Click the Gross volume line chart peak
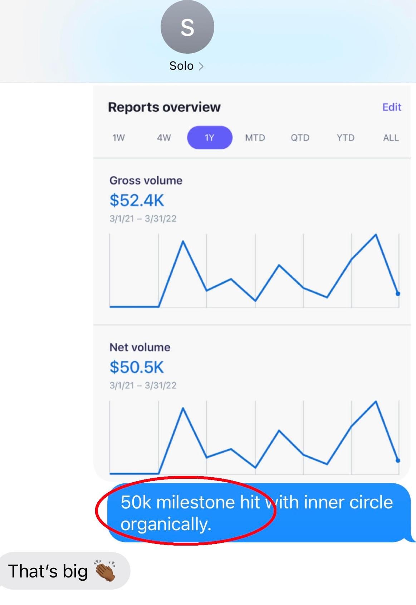This screenshot has width=416, height=605. pos(376,235)
